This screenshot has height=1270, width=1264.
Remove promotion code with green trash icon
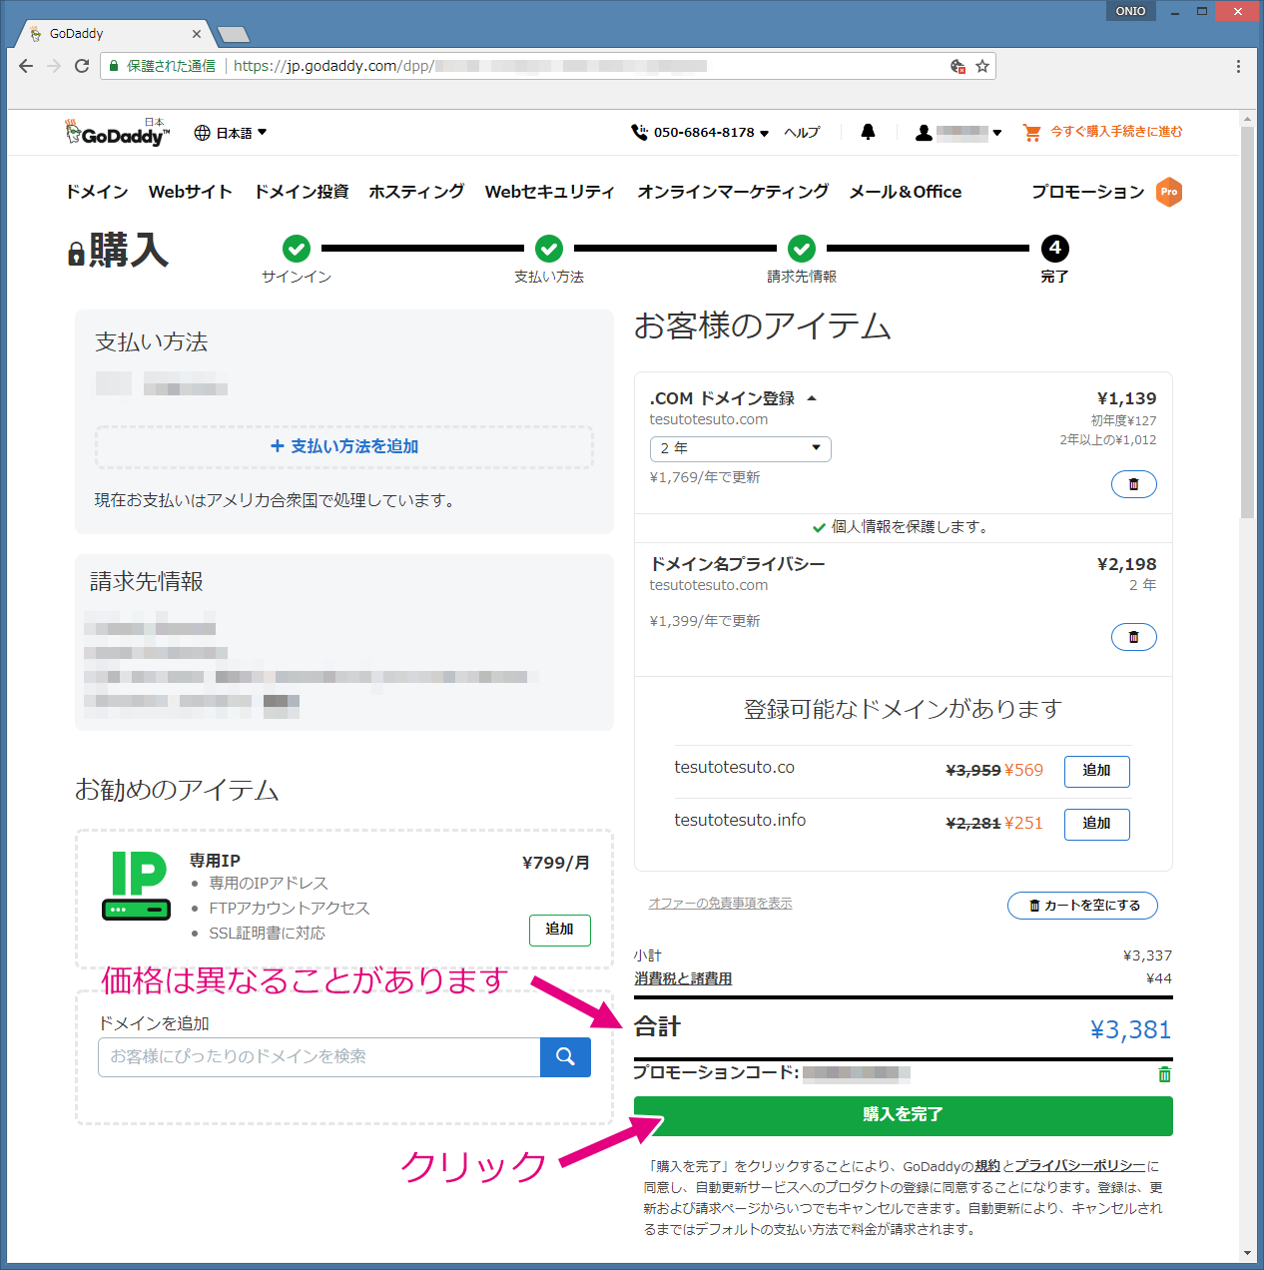click(1164, 1074)
